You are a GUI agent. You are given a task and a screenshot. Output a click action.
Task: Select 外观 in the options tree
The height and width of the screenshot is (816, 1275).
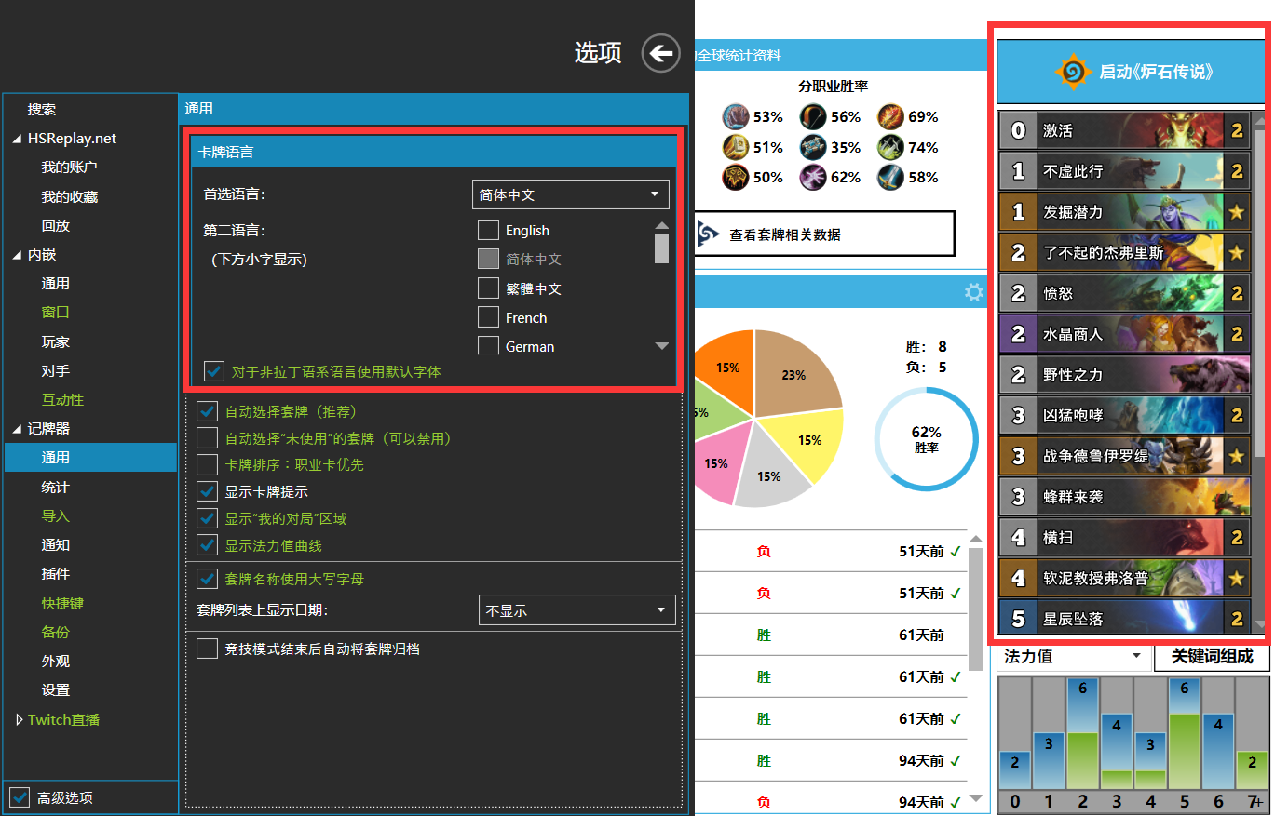(56, 661)
